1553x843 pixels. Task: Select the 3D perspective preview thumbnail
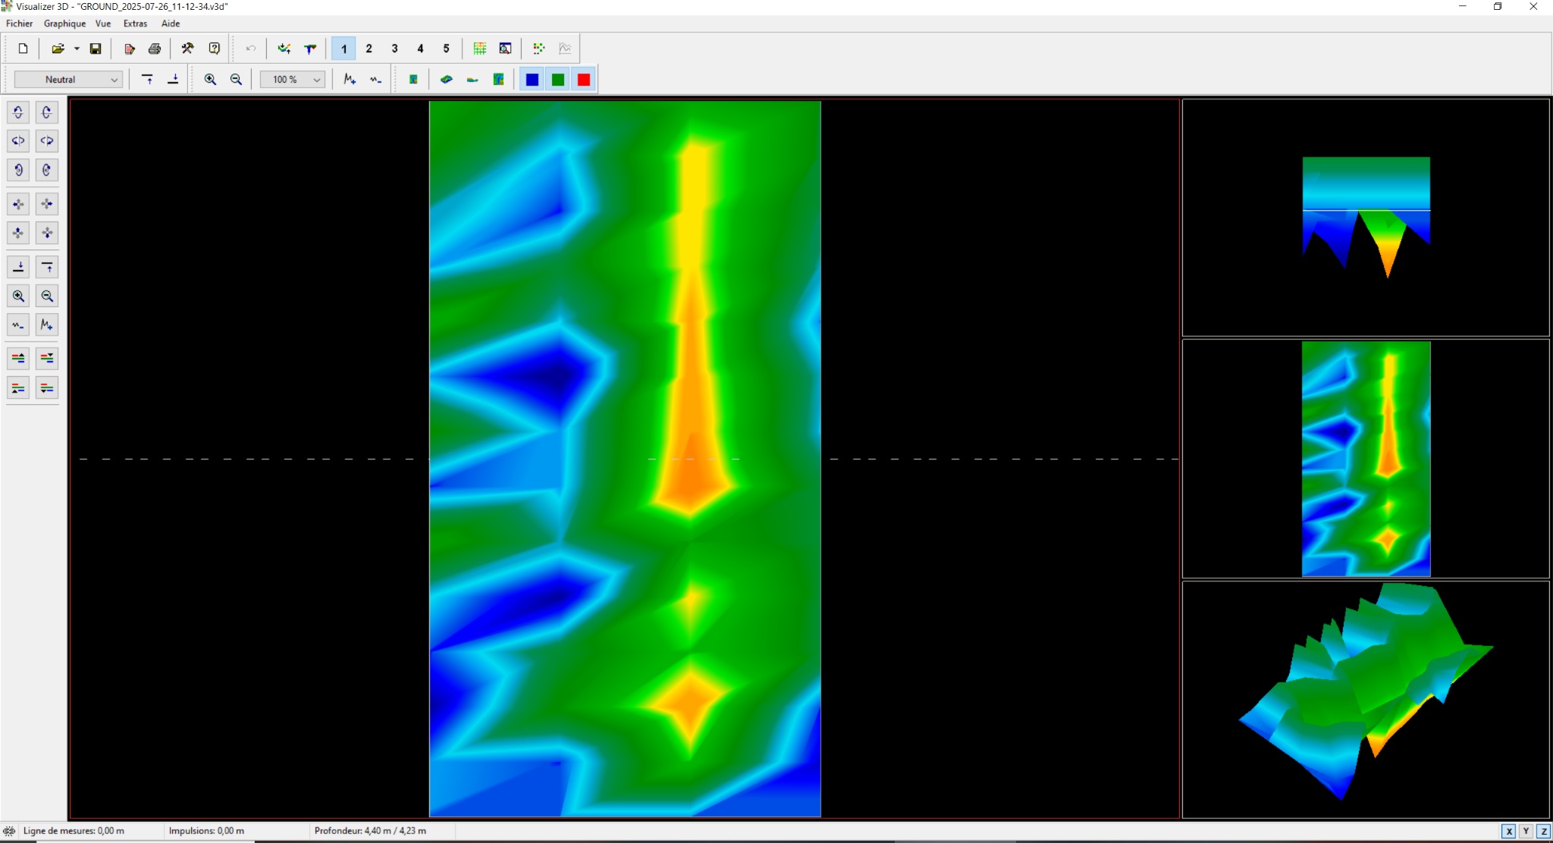click(x=1365, y=699)
